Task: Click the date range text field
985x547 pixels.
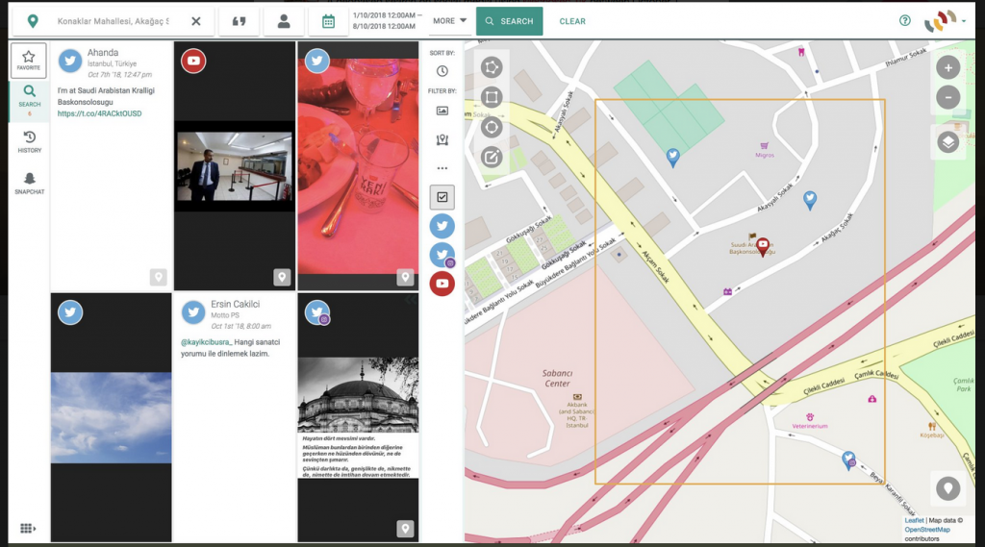Action: tap(387, 21)
